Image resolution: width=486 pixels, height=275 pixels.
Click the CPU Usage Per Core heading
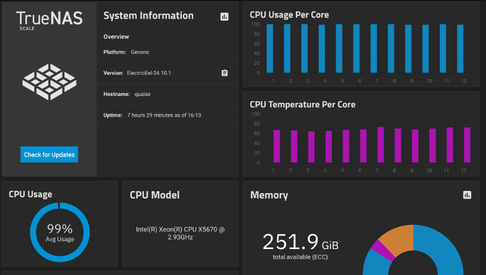(289, 15)
